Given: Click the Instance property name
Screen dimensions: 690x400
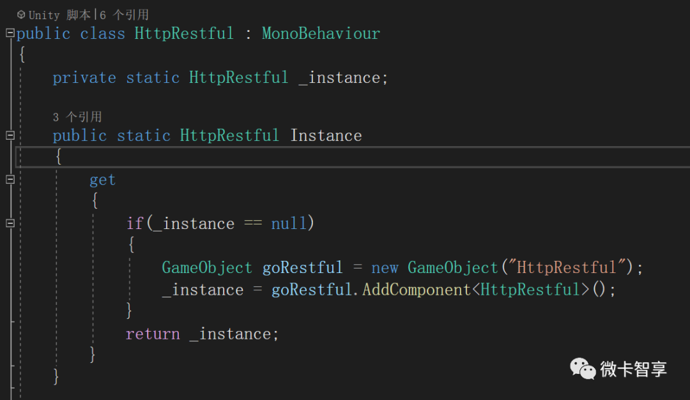Looking at the screenshot, I should coord(326,135).
